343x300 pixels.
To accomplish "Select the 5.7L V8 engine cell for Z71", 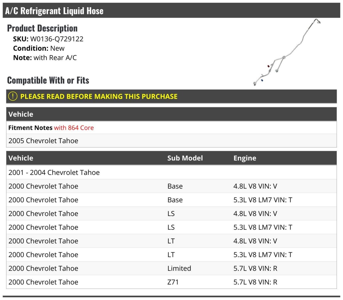I will tap(255, 282).
